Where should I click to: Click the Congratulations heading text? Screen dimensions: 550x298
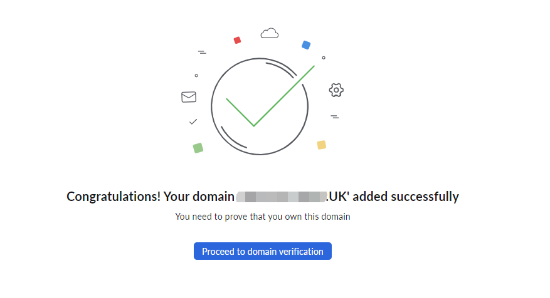(x=262, y=197)
